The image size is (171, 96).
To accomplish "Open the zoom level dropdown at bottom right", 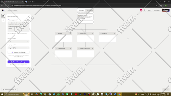I will point(166,89).
